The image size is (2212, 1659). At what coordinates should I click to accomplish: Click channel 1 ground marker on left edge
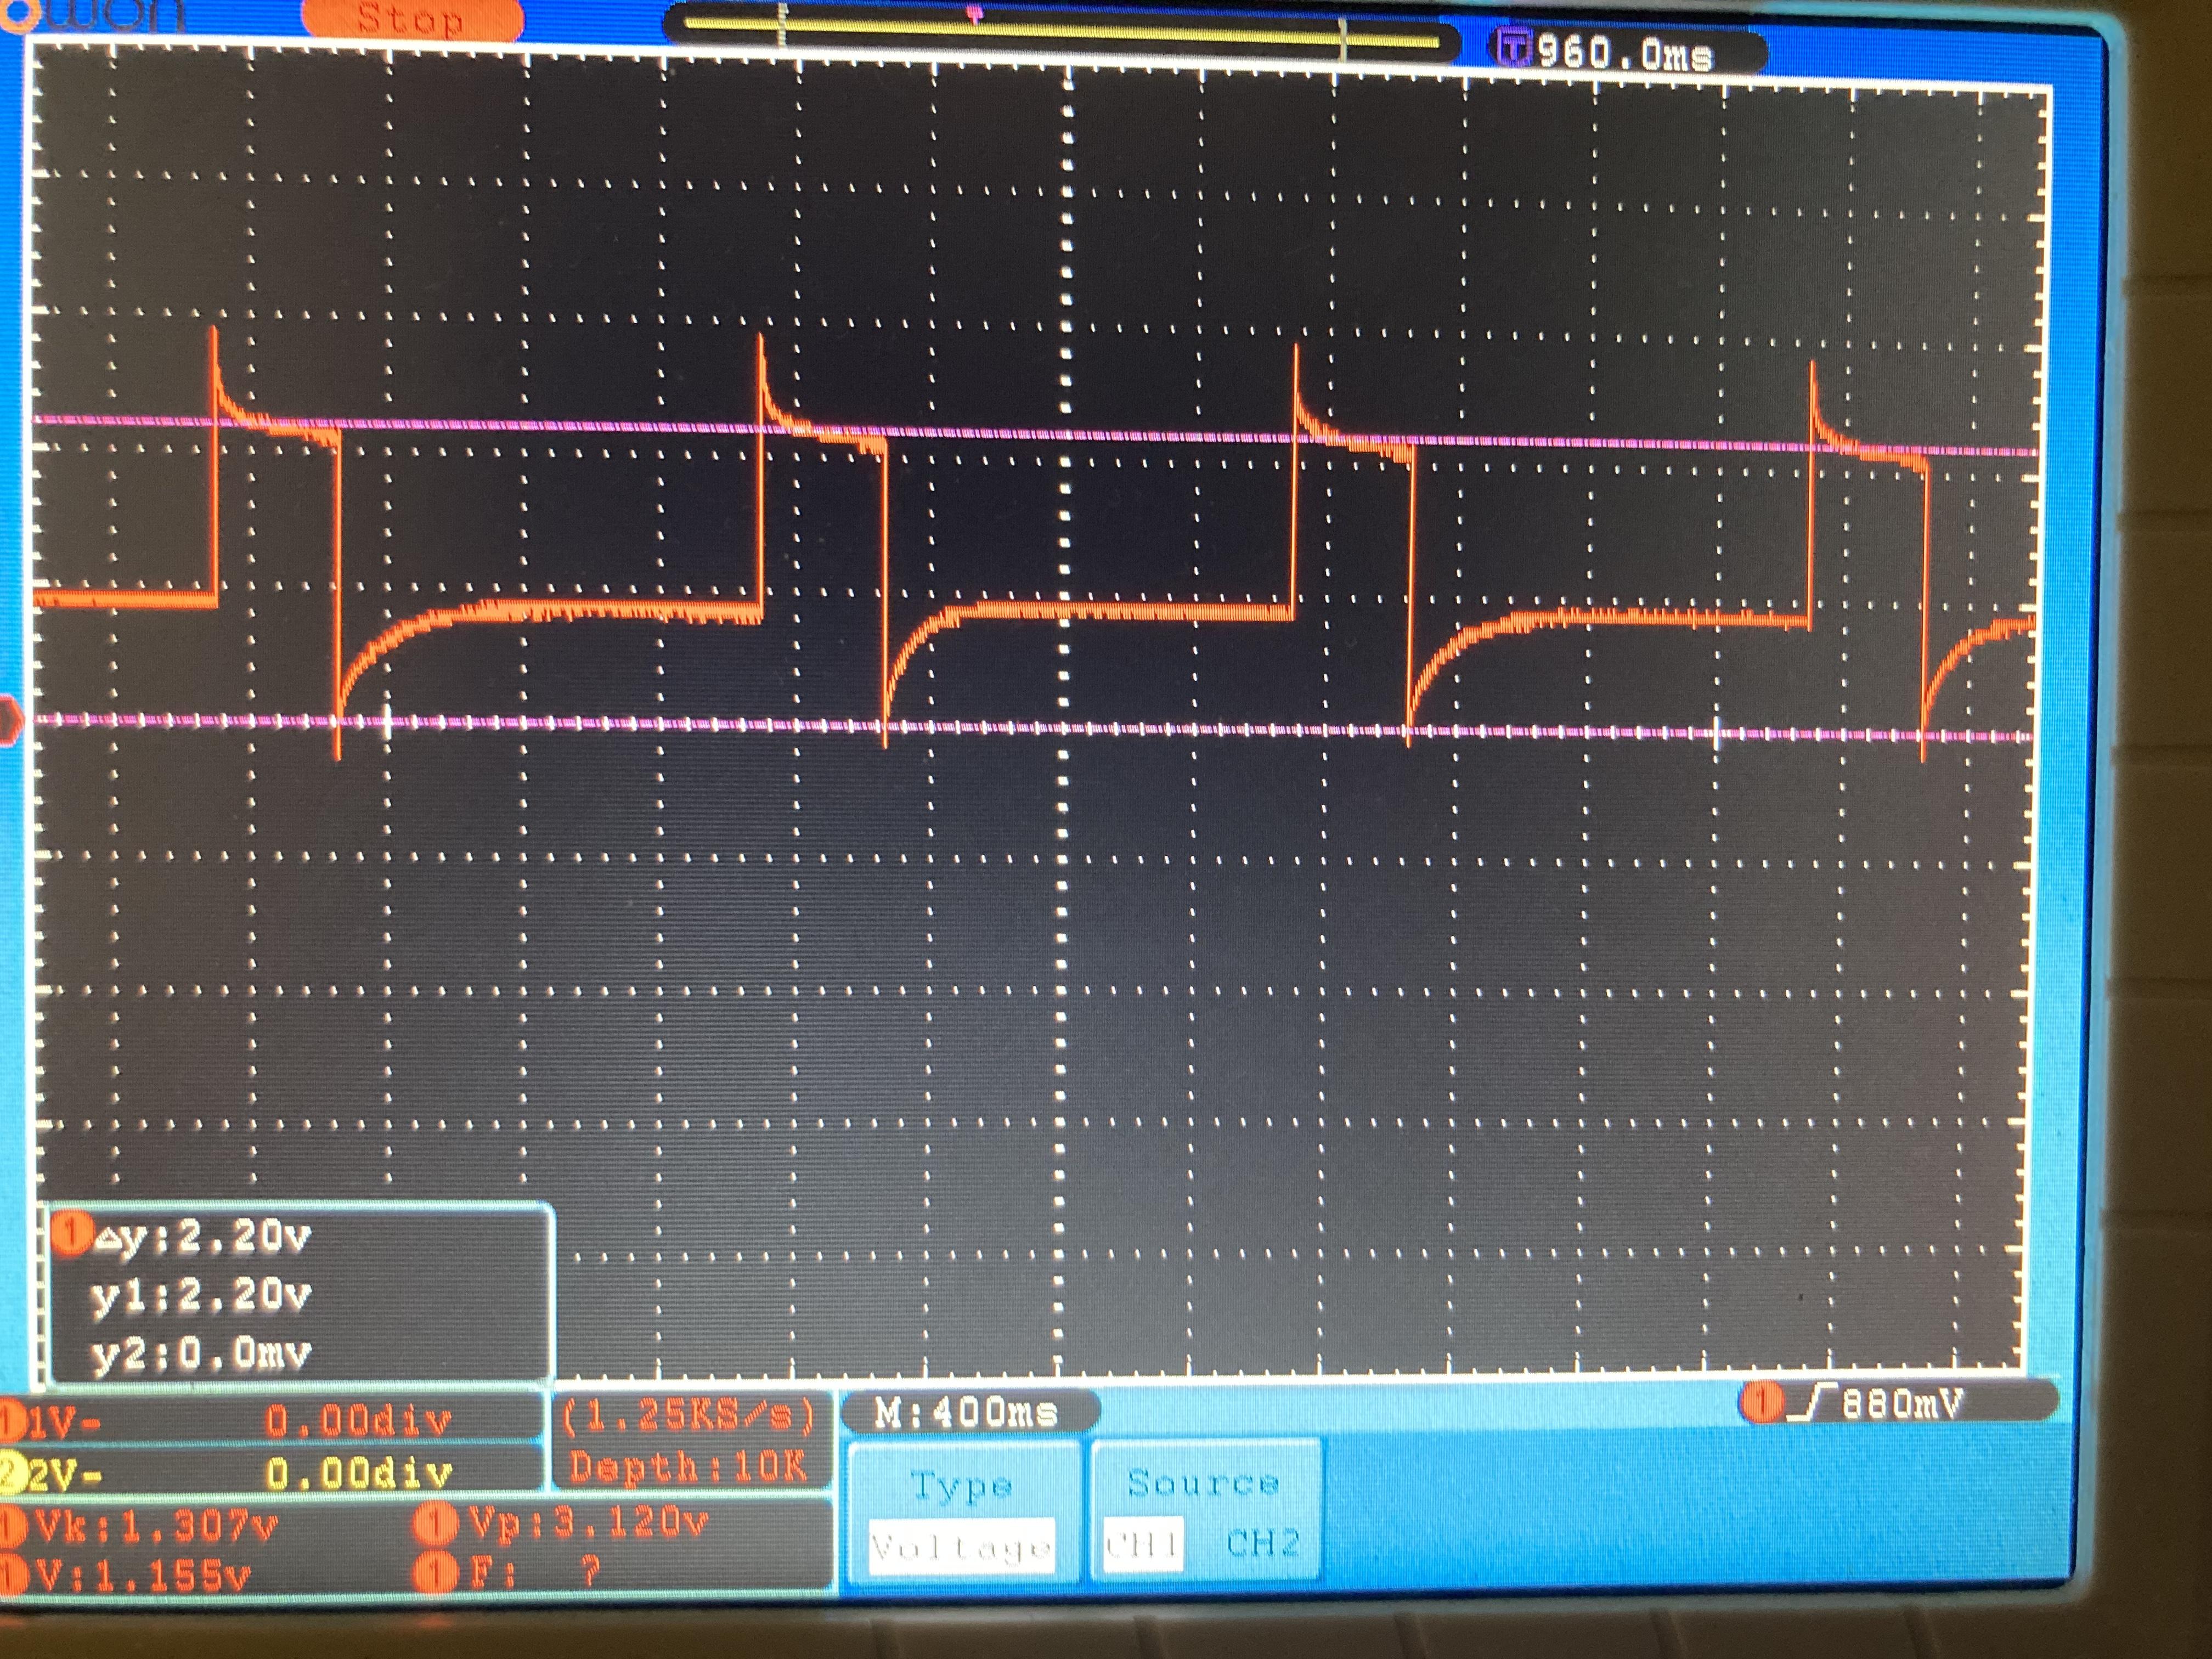click(8, 720)
